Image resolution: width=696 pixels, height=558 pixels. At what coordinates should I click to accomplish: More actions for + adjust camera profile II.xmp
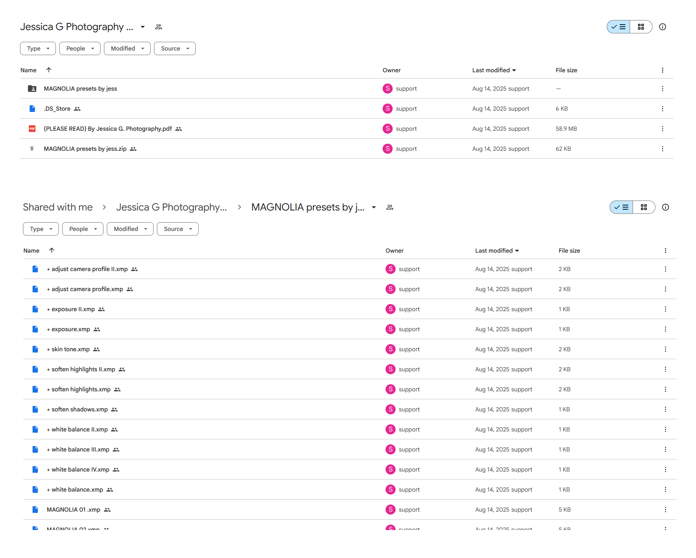point(666,269)
